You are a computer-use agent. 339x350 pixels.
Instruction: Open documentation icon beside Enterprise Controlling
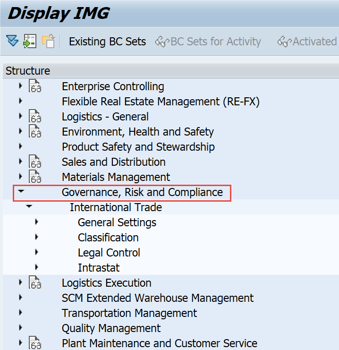[35, 86]
